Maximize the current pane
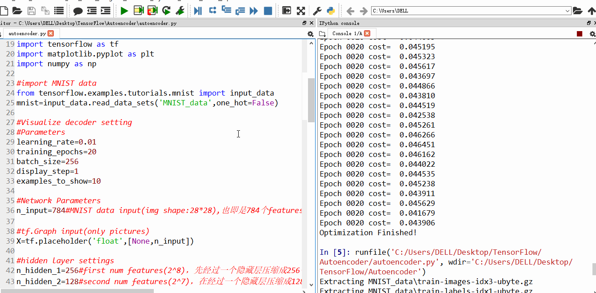 (x=287, y=11)
